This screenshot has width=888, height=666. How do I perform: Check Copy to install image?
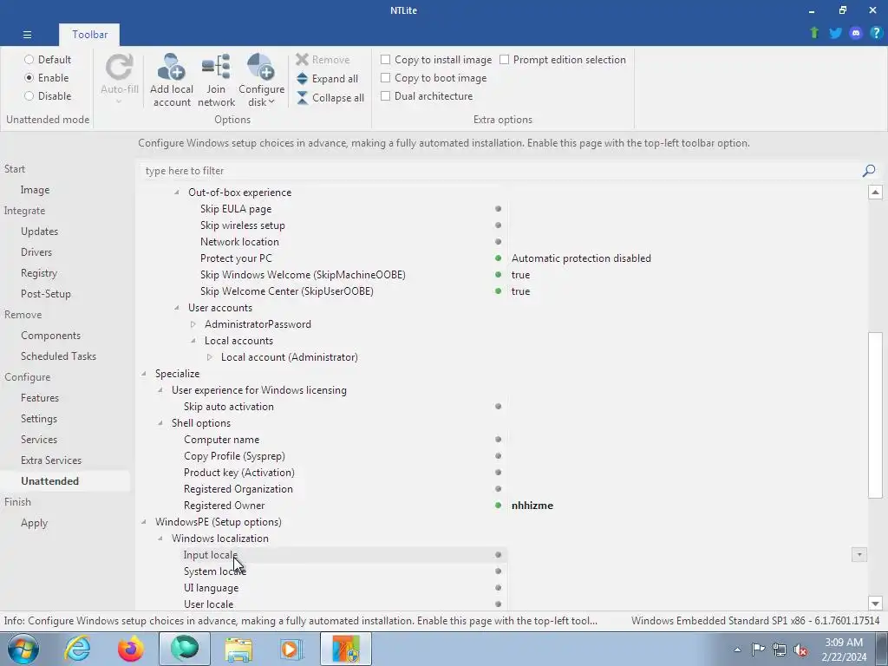pyautogui.click(x=436, y=60)
